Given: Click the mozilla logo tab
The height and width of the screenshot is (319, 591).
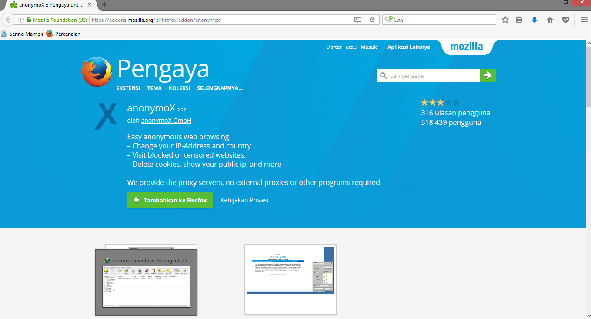Looking at the screenshot, I should (x=467, y=47).
